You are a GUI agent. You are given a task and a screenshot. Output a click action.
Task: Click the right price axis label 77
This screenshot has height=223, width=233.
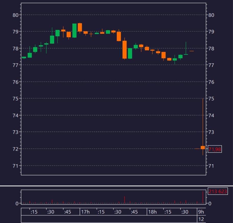(211, 65)
